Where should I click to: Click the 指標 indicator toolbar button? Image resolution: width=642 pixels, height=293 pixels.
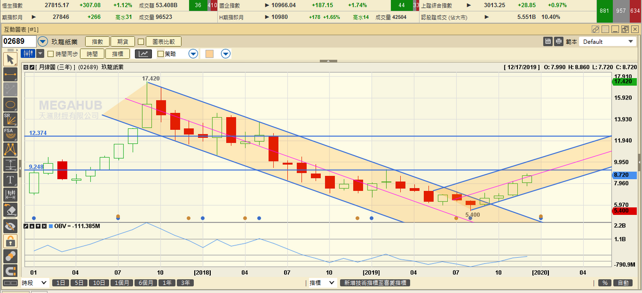click(x=118, y=53)
